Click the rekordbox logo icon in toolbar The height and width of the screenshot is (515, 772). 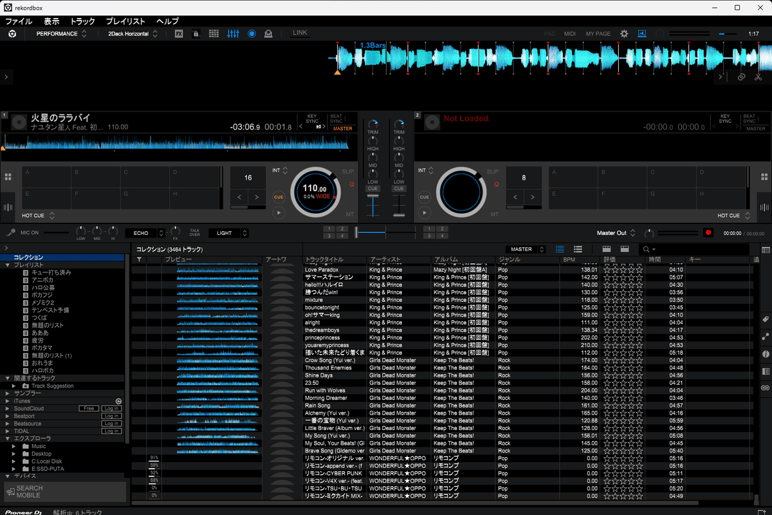12,33
